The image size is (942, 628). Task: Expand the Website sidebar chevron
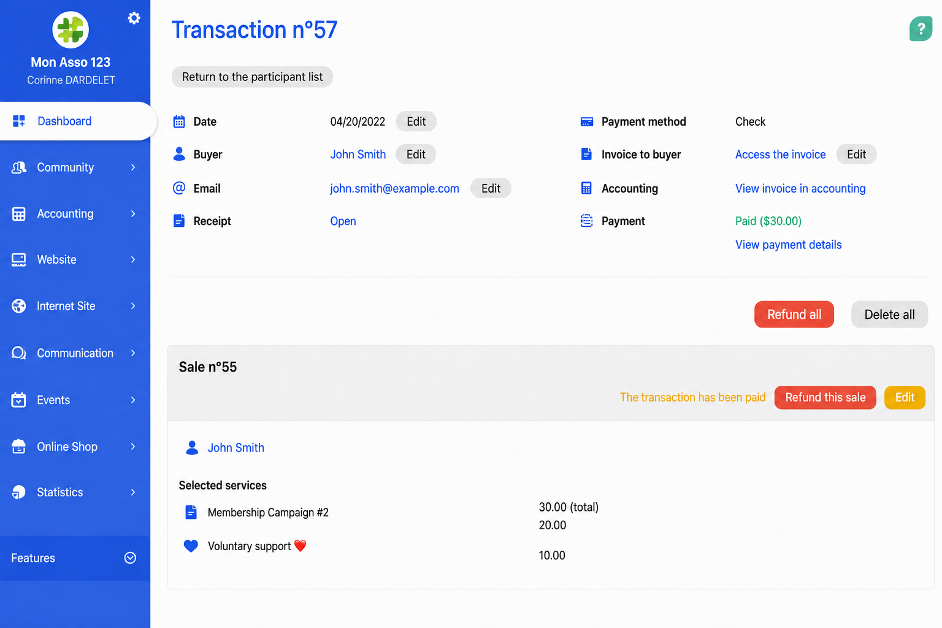pyautogui.click(x=133, y=259)
